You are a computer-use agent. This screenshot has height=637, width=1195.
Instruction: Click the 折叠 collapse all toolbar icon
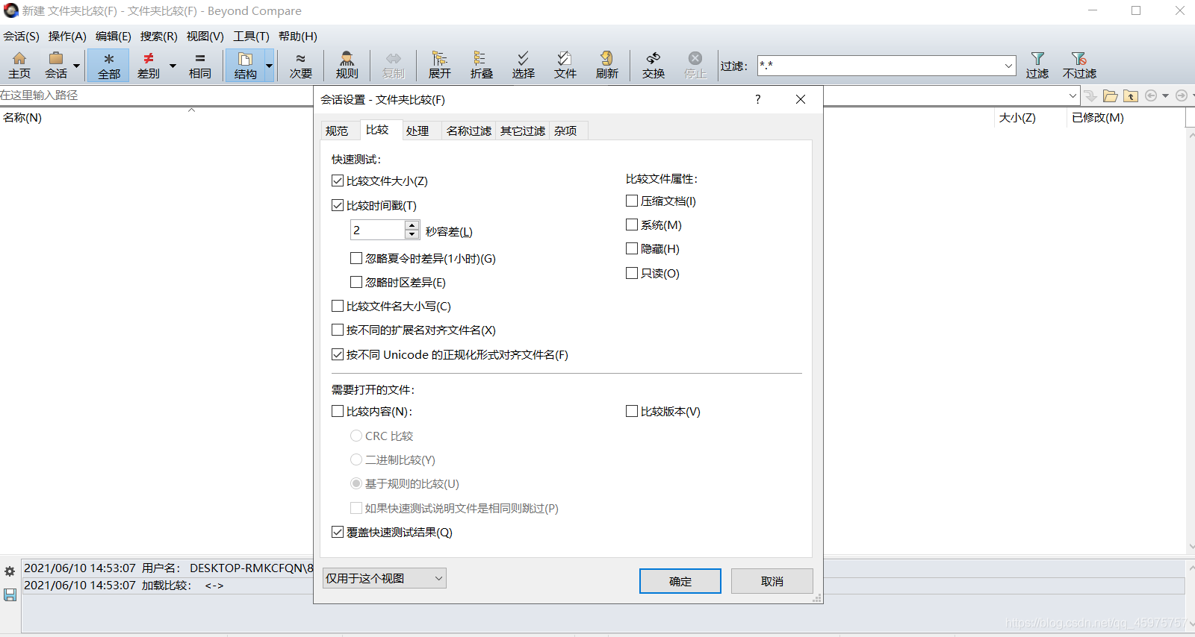pos(481,66)
